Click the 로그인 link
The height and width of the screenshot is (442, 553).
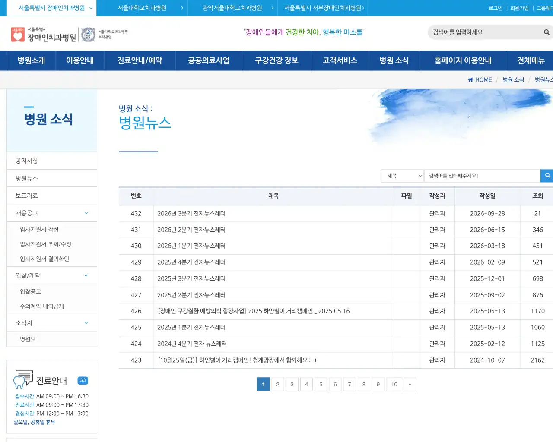tap(496, 8)
